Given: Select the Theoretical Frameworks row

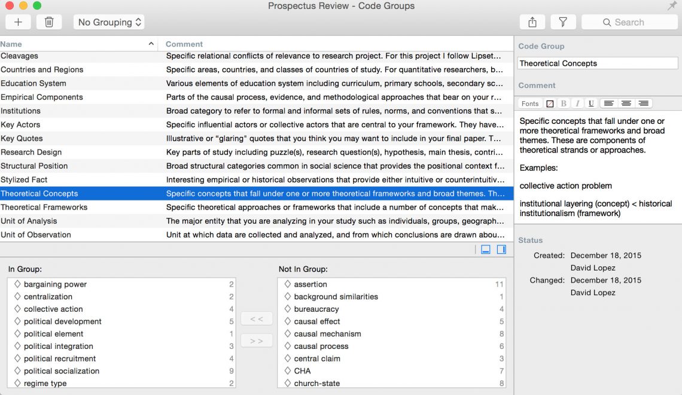Looking at the screenshot, I should (257, 208).
